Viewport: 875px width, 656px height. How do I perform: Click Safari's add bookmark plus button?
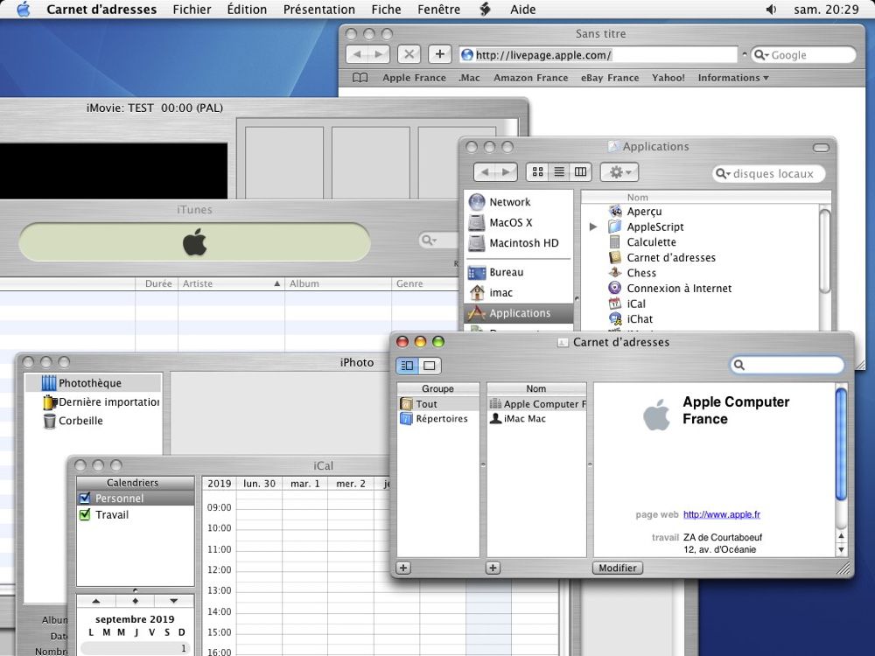(x=440, y=54)
